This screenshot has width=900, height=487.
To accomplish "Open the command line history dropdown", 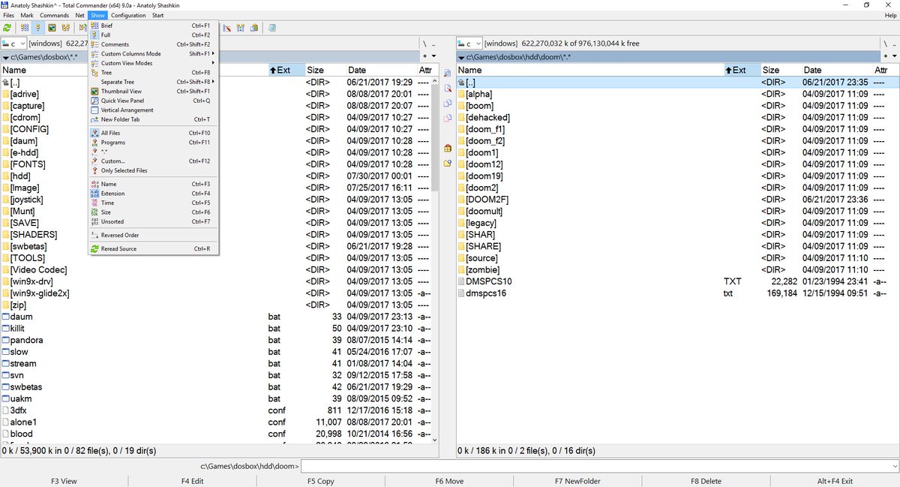I will coord(893,467).
